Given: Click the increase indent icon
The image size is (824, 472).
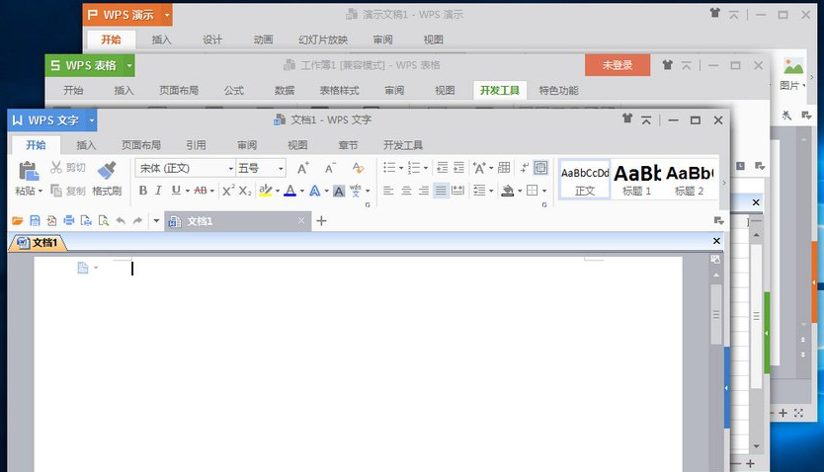Looking at the screenshot, I should point(458,168).
